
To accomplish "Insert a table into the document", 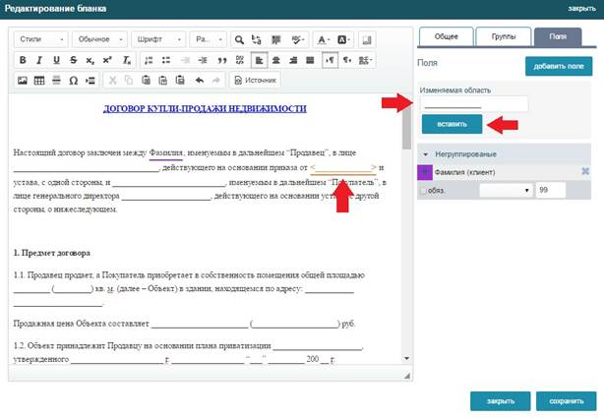I will pos(40,80).
